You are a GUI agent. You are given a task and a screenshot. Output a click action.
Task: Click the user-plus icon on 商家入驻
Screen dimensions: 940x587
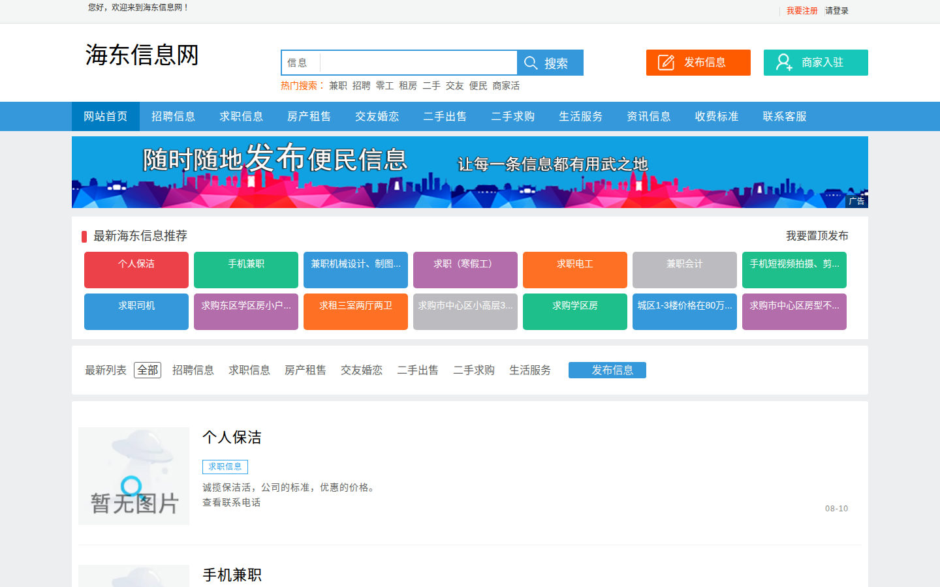point(784,62)
